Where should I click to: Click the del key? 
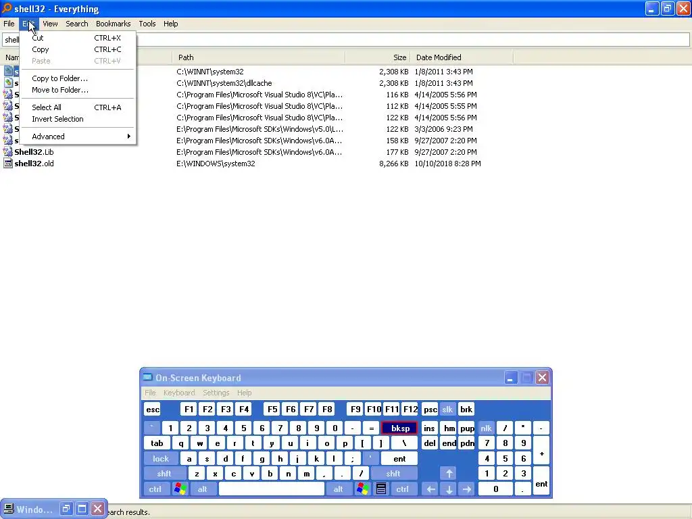(430, 443)
